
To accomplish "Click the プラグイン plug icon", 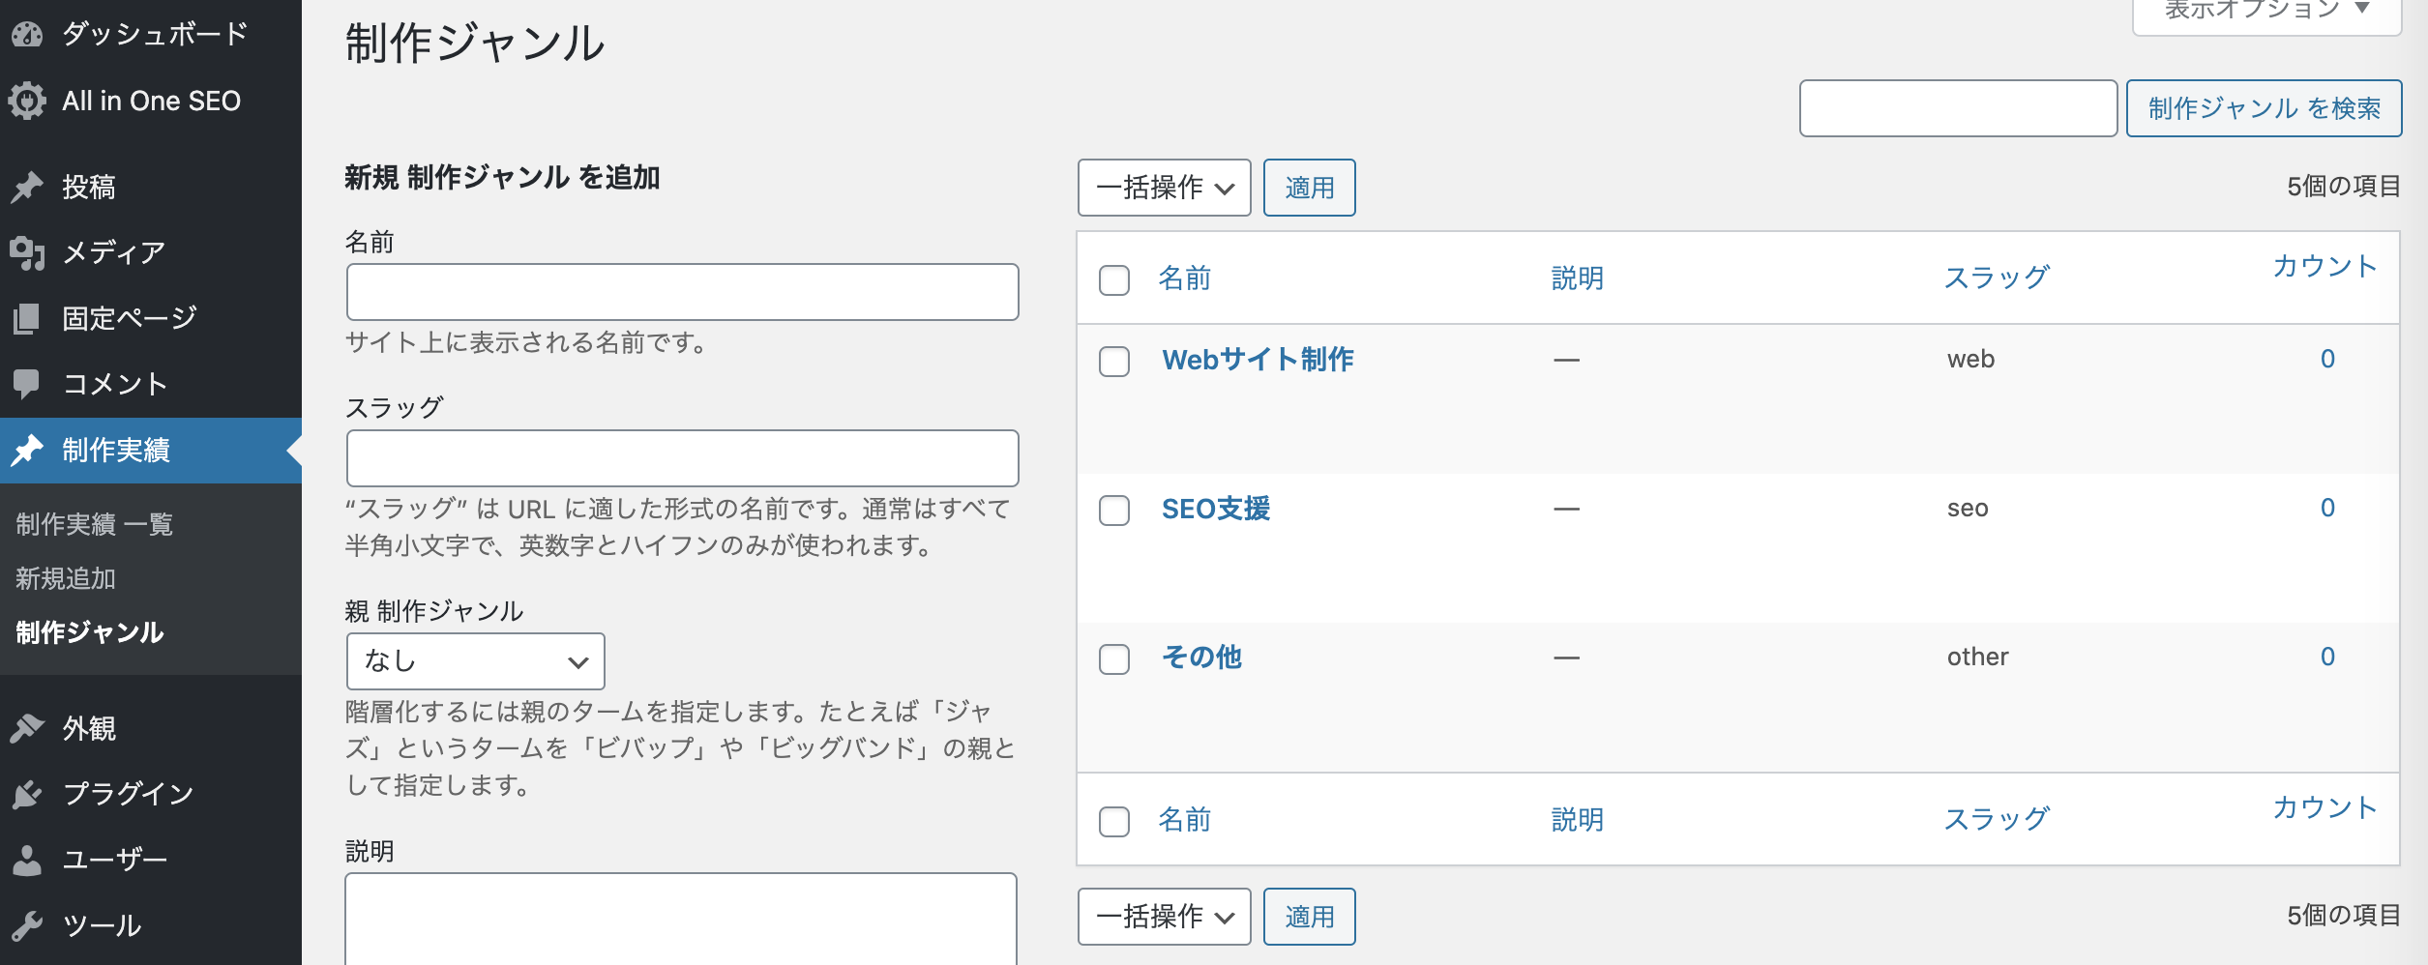I will [x=27, y=794].
